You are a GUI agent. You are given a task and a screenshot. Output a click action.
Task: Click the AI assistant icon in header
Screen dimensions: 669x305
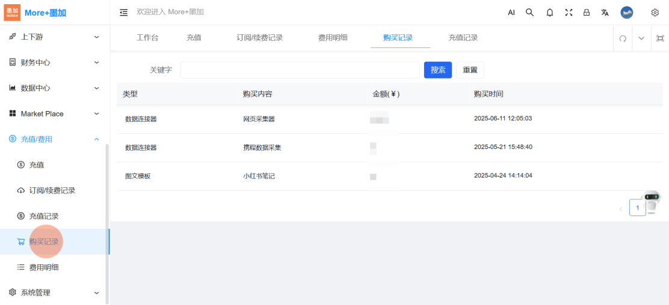point(511,13)
